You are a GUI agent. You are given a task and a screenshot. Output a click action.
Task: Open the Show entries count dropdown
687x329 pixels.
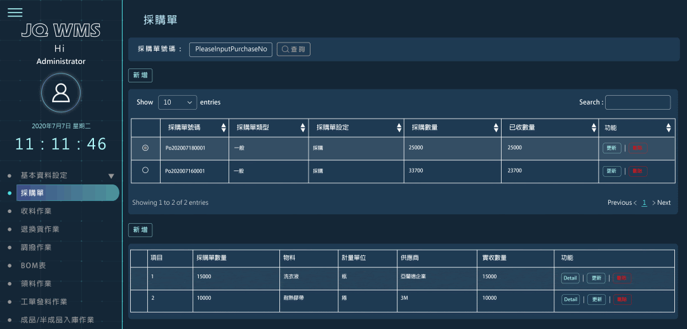click(x=177, y=102)
